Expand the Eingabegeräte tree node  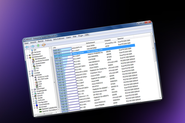pos(32,92)
